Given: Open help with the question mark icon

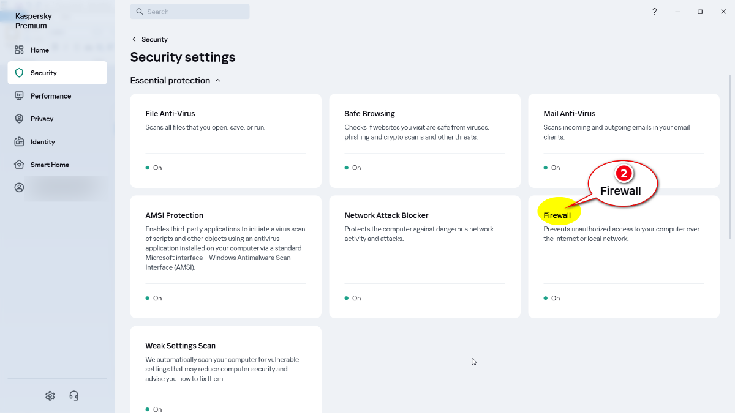Looking at the screenshot, I should click(654, 12).
